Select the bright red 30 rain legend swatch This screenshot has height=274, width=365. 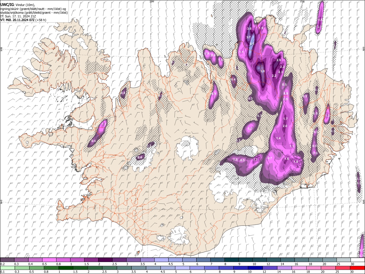tap(358, 268)
